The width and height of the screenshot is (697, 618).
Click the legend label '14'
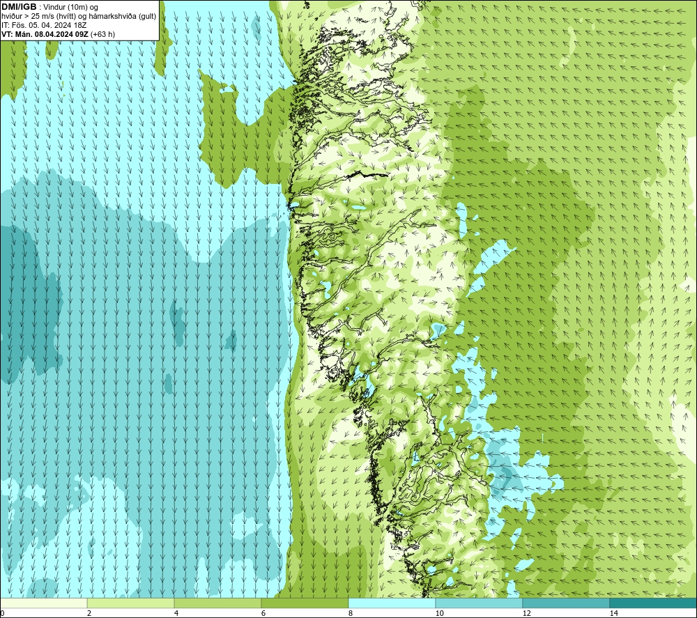point(614,613)
